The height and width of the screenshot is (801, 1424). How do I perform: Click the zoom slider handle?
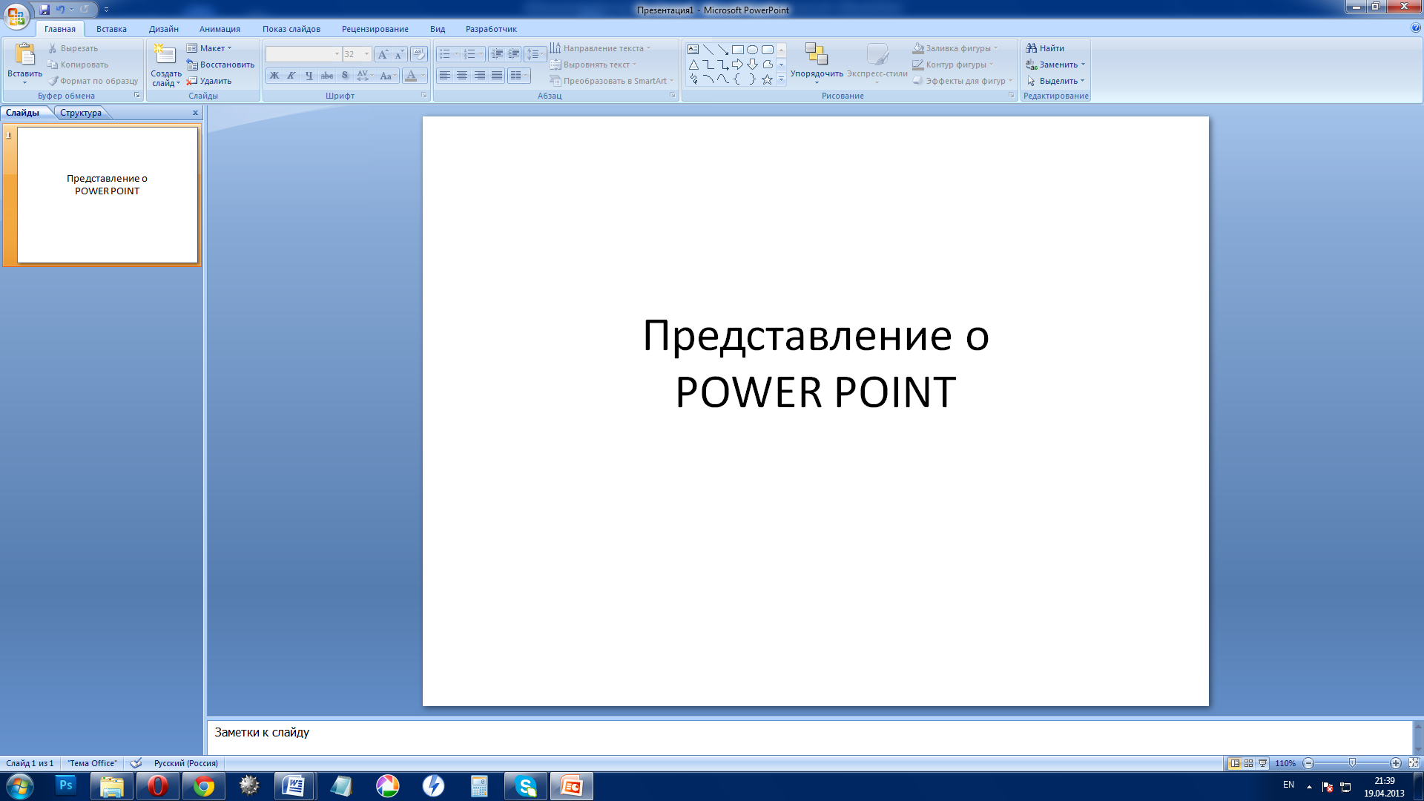(1352, 763)
